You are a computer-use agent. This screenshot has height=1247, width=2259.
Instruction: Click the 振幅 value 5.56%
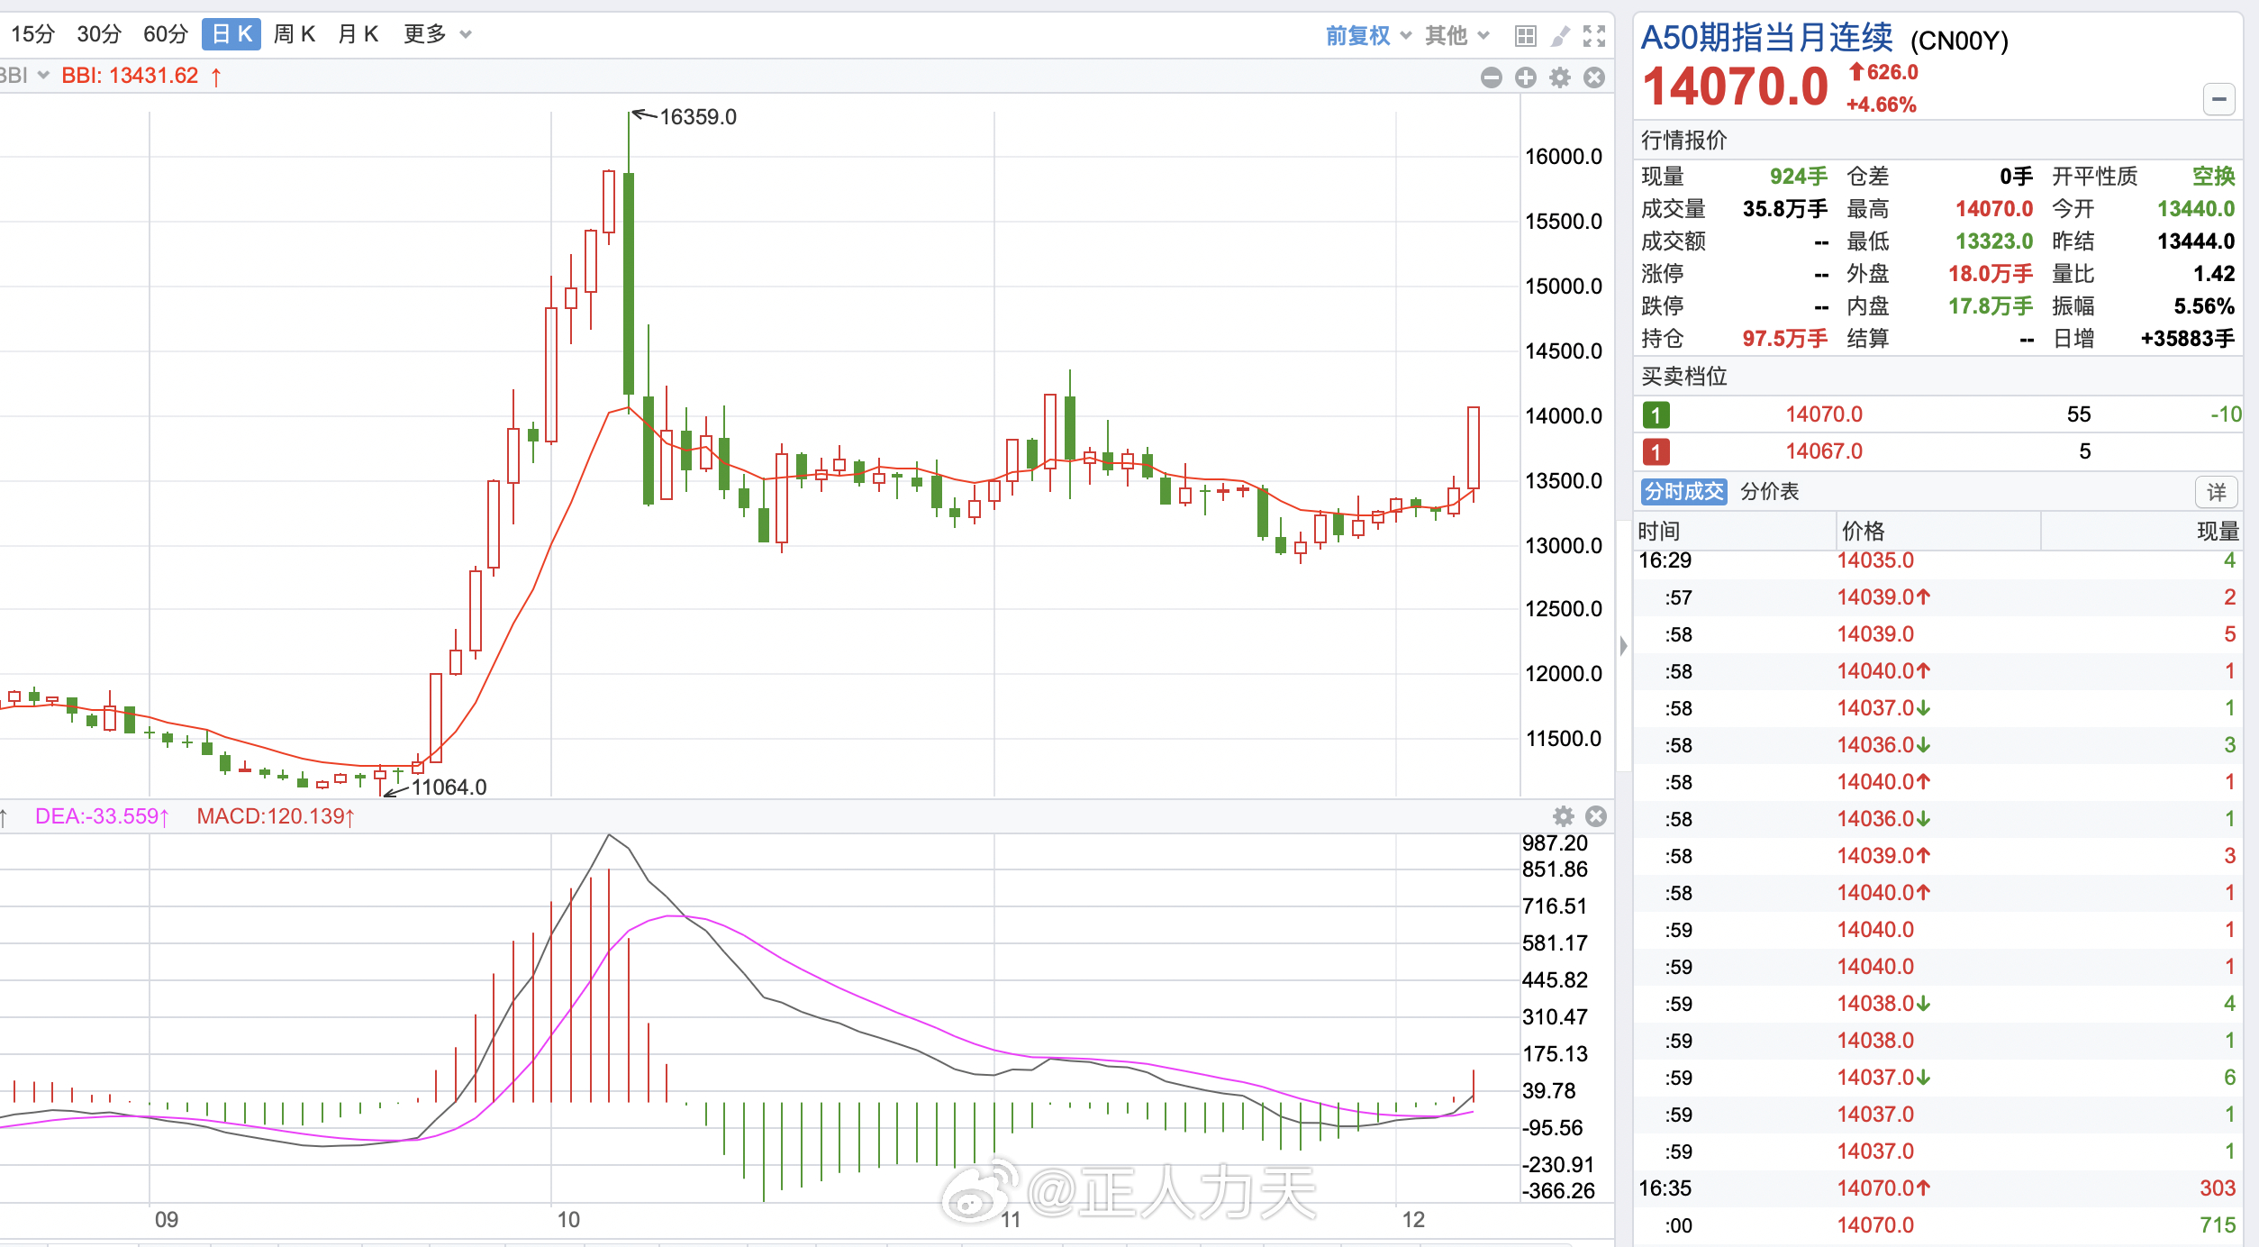click(2204, 306)
